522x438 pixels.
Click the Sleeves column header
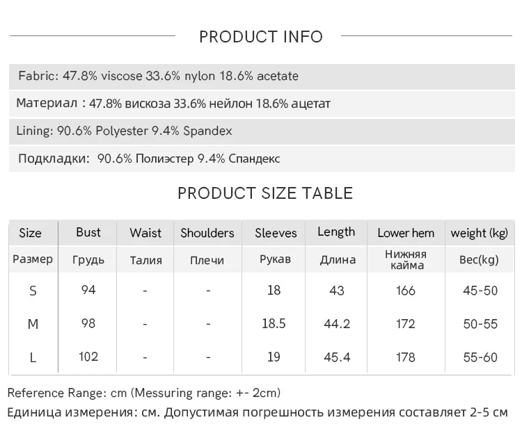[276, 233]
